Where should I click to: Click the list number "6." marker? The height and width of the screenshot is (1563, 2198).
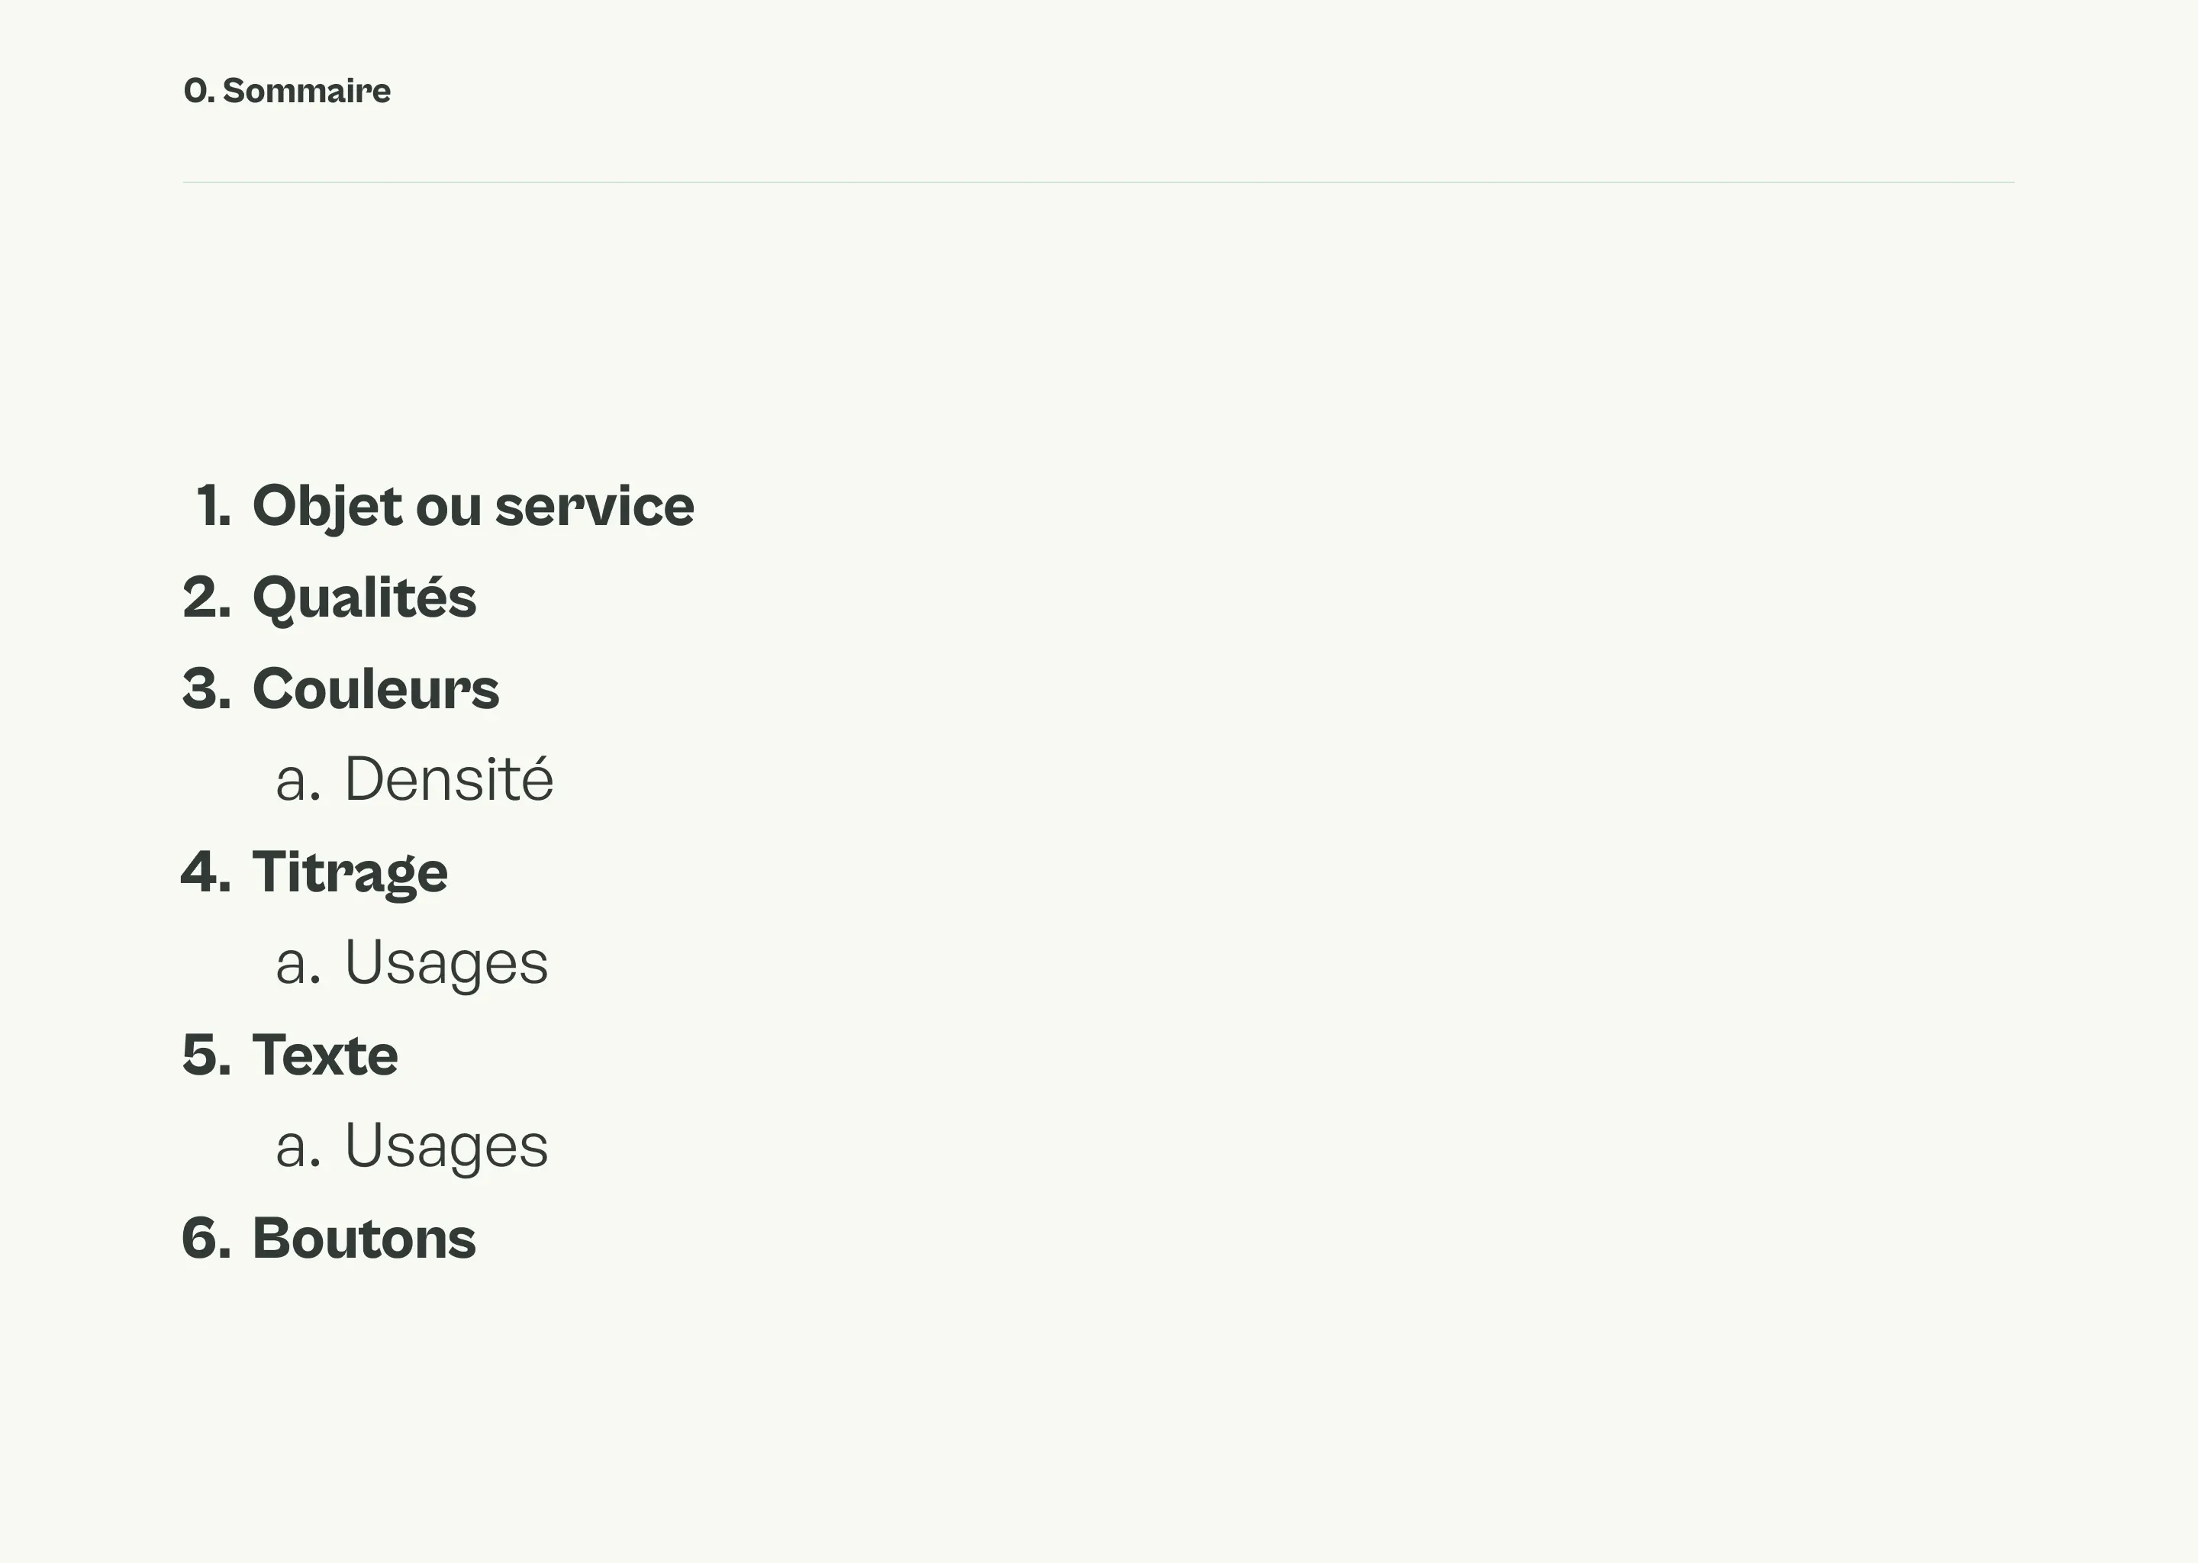(x=207, y=1238)
